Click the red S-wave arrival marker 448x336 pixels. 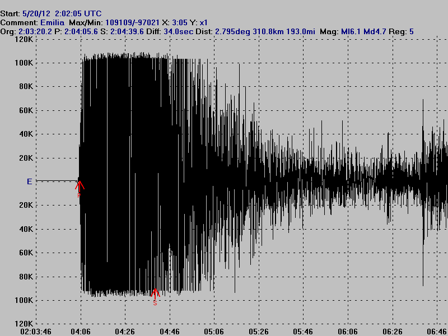click(155, 297)
